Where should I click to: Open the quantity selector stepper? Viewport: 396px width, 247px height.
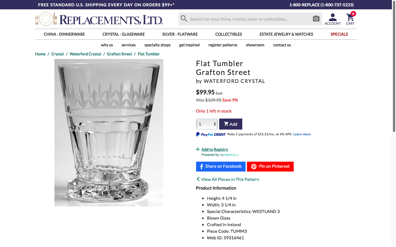207,124
